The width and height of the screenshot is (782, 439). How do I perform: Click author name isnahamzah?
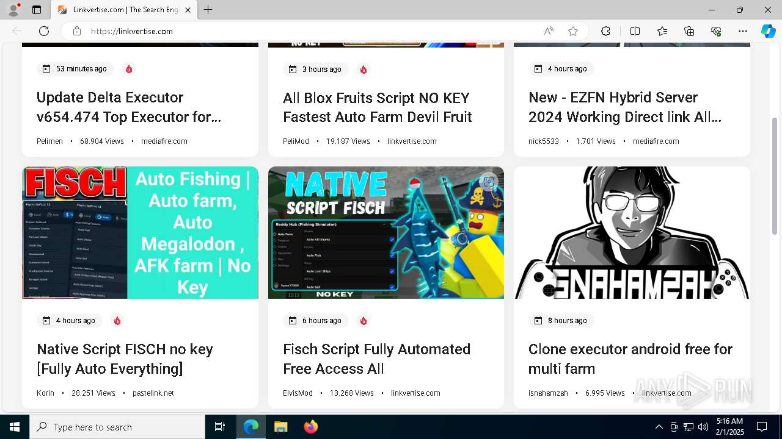pos(548,393)
